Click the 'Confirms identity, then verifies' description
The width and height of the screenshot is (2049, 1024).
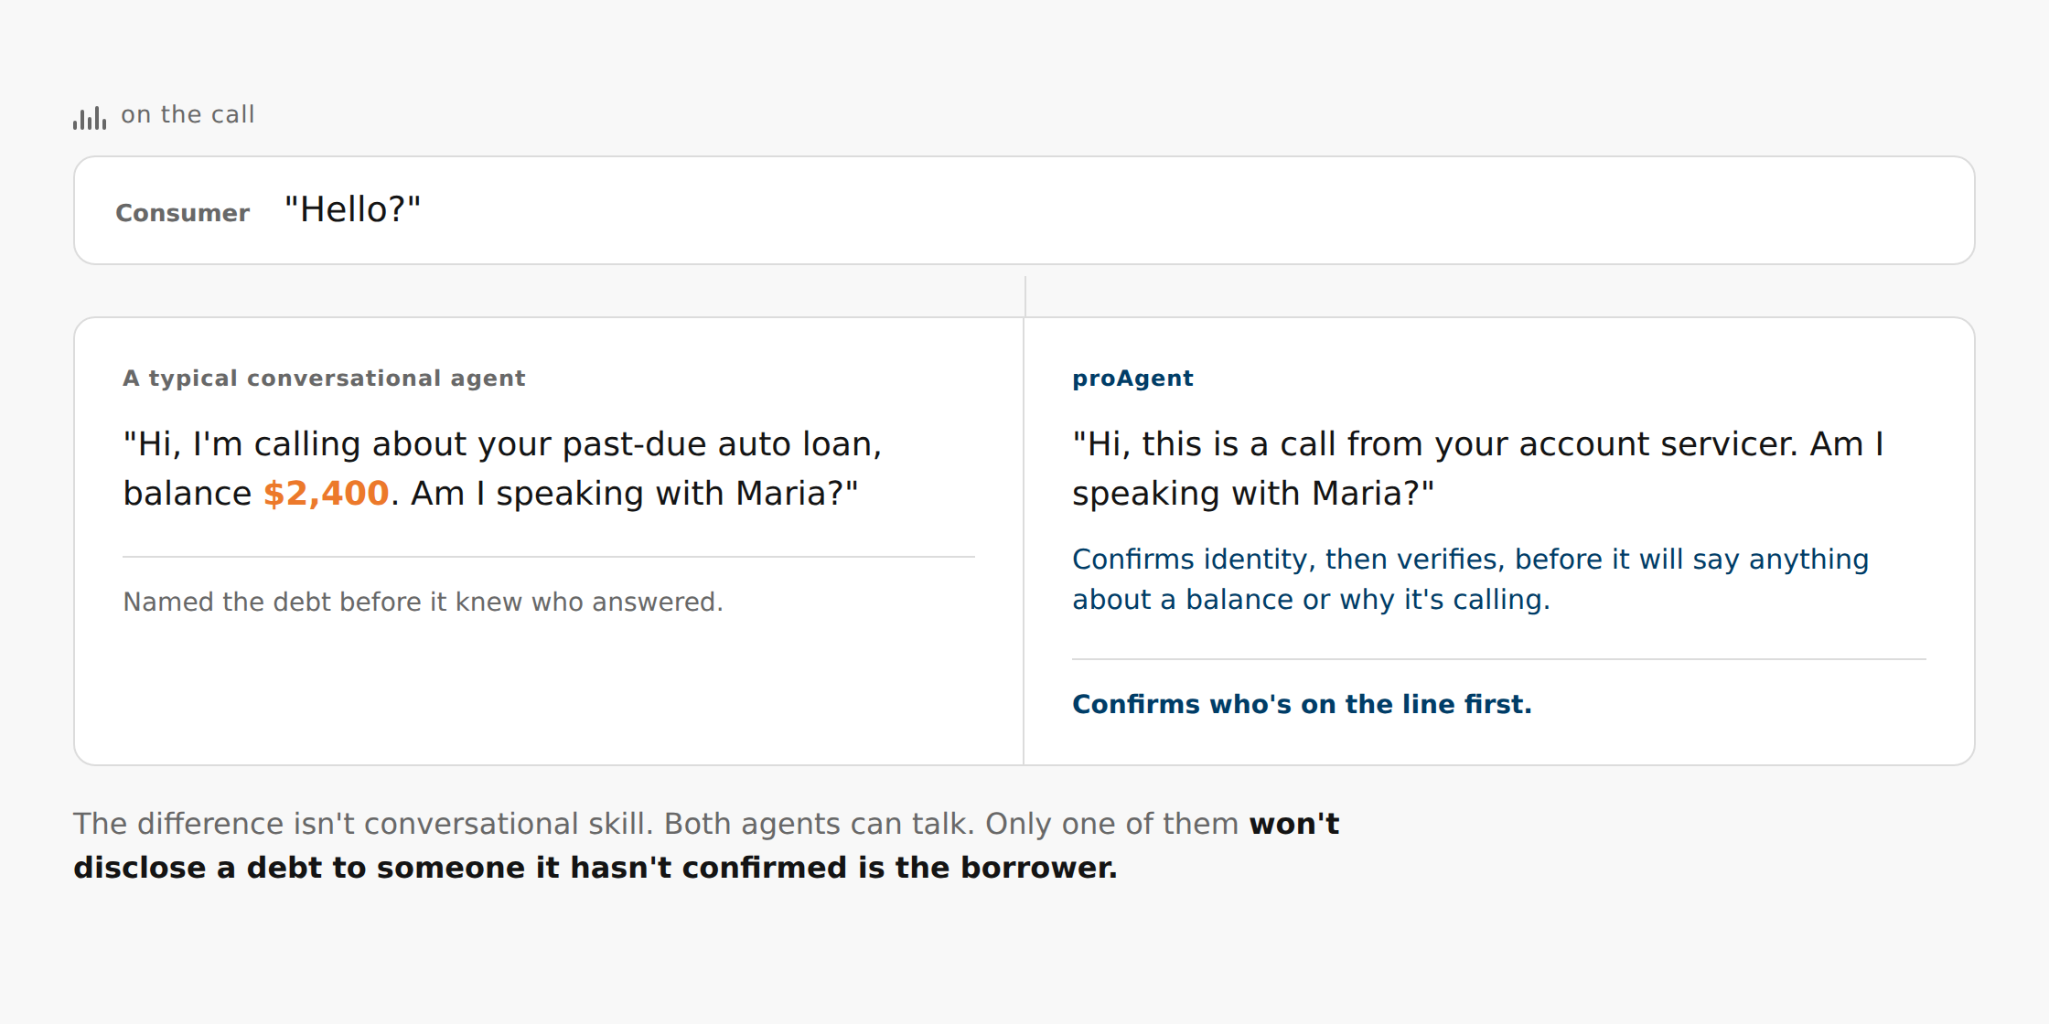tap(1470, 579)
